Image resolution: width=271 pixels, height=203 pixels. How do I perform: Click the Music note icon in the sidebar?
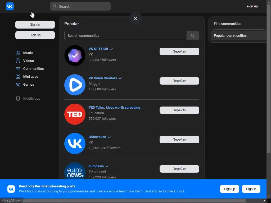(18, 53)
